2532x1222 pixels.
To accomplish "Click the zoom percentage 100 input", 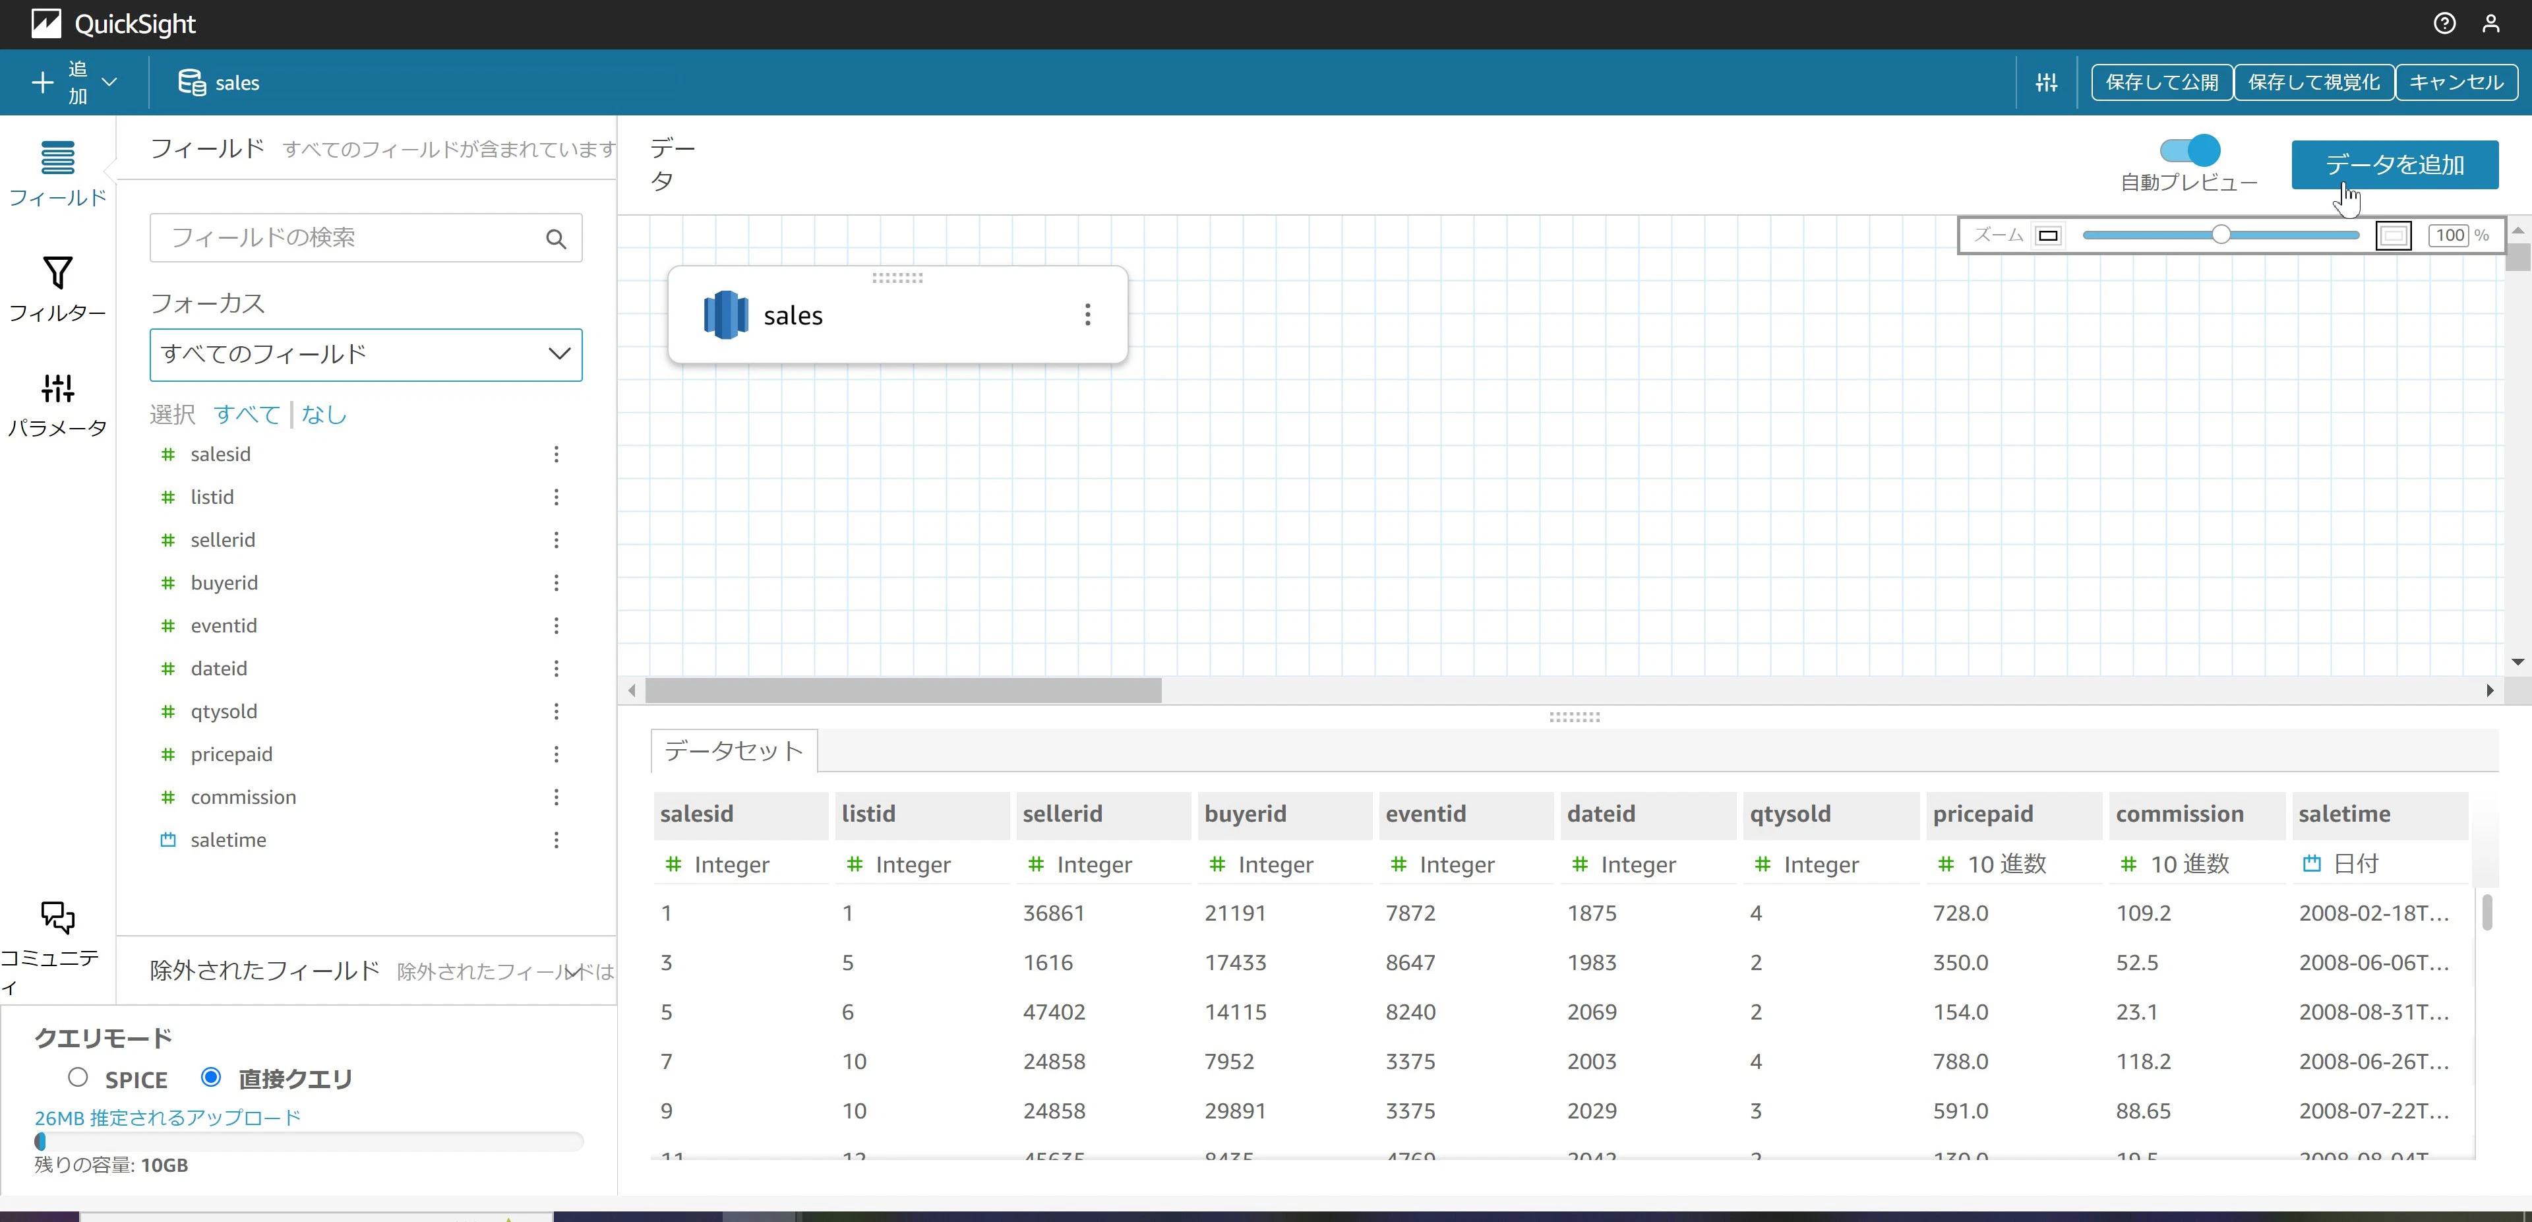I will 2450,236.
